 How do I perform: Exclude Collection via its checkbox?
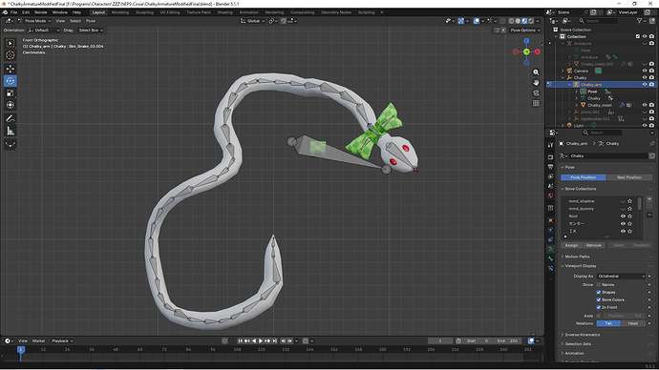coord(638,36)
